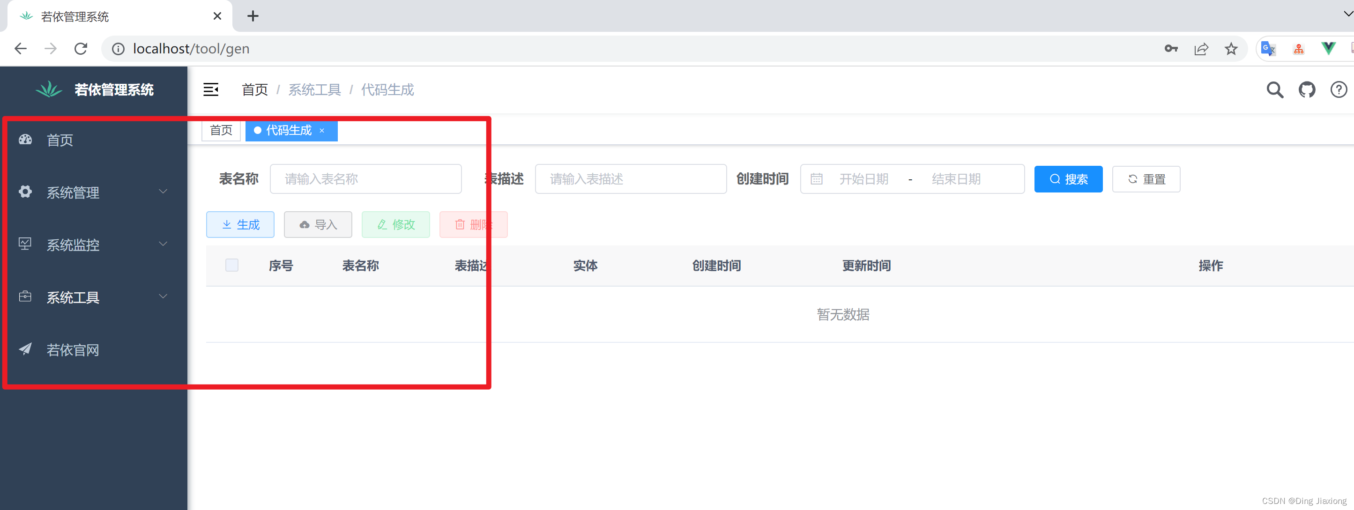The image size is (1354, 510).
Task: Click the 表名称 input field
Action: tap(365, 178)
